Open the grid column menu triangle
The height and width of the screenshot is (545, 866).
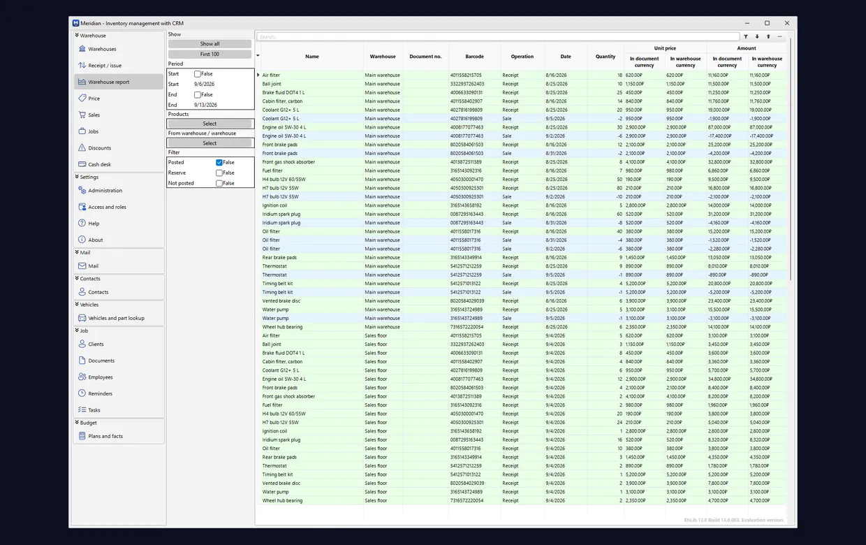coord(258,56)
